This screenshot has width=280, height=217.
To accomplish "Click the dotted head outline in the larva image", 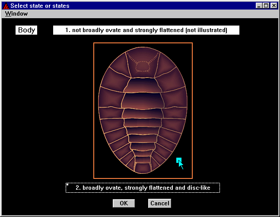I will (143, 66).
